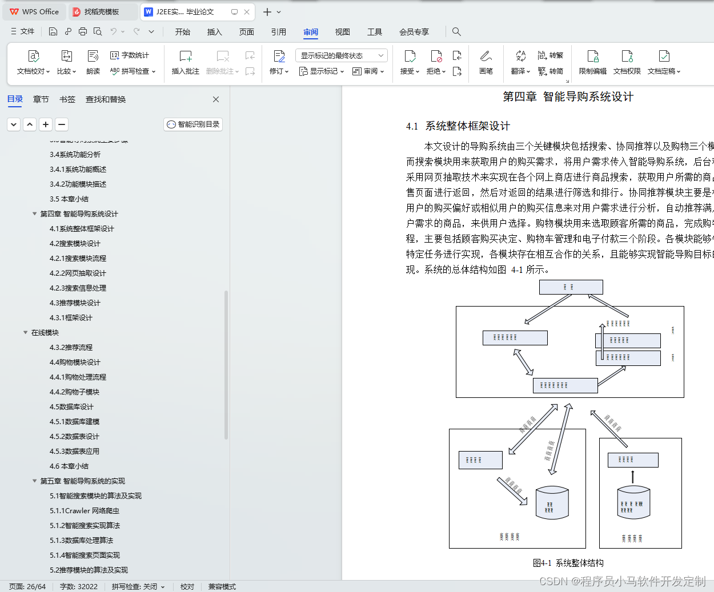Expand all outline levels with plus button
The image size is (714, 592).
click(x=46, y=124)
